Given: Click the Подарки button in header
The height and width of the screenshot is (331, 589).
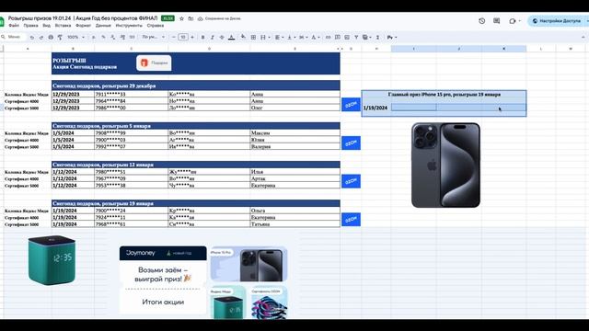Looking at the screenshot, I should coord(154,63).
